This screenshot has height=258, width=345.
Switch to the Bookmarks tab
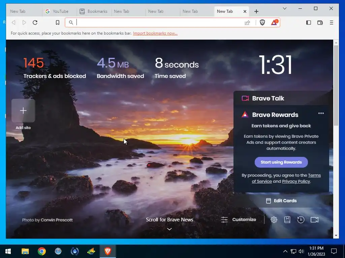click(x=94, y=11)
